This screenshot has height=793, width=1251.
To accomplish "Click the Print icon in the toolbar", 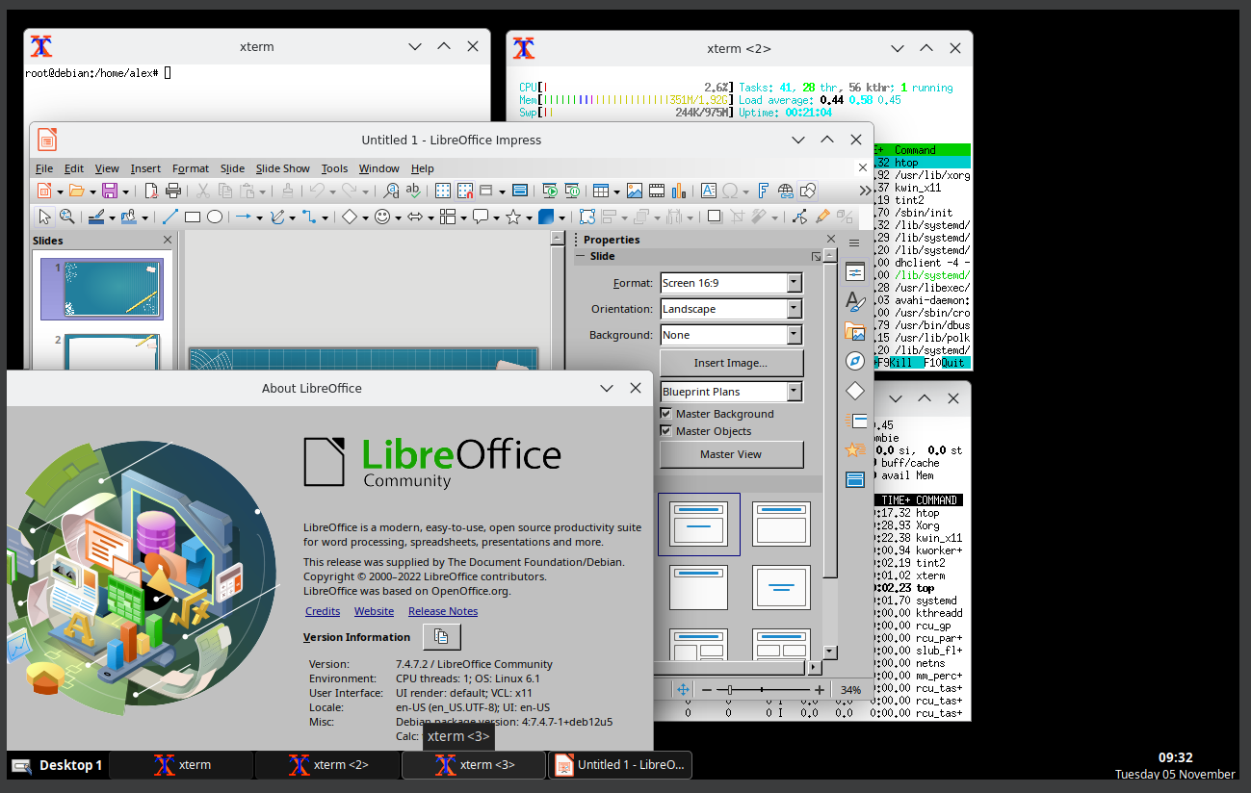I will click(173, 191).
